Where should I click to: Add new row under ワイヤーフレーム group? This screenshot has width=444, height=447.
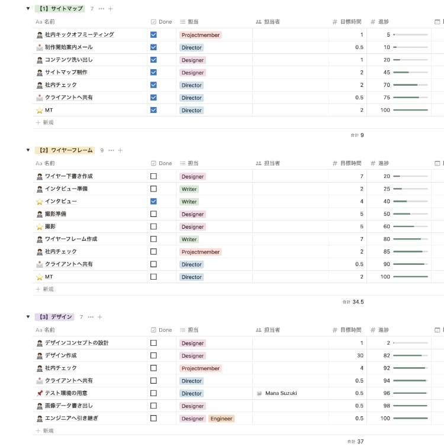pos(45,289)
